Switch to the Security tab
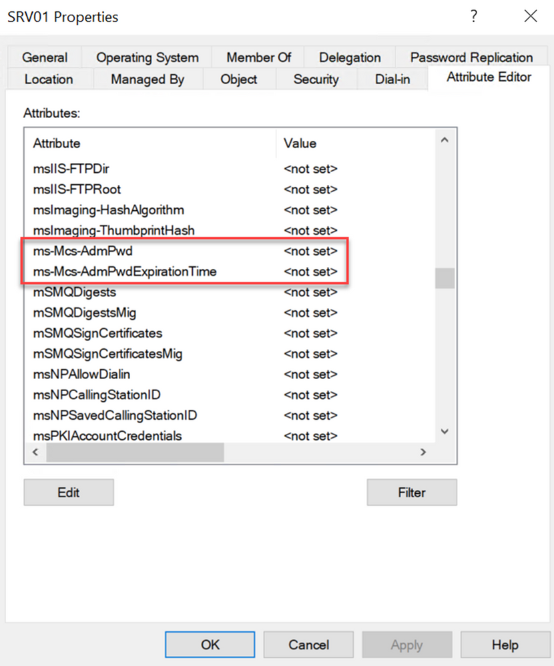 [x=316, y=79]
